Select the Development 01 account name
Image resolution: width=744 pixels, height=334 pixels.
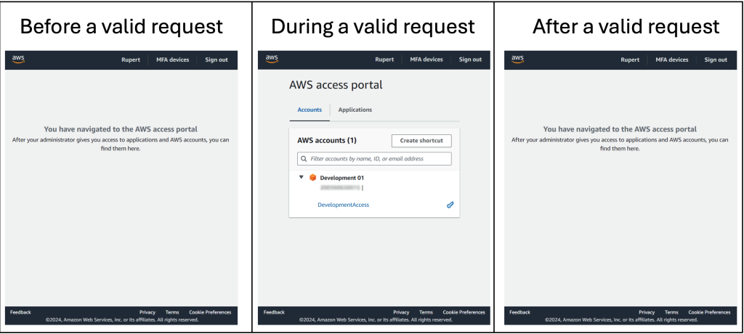(x=342, y=178)
